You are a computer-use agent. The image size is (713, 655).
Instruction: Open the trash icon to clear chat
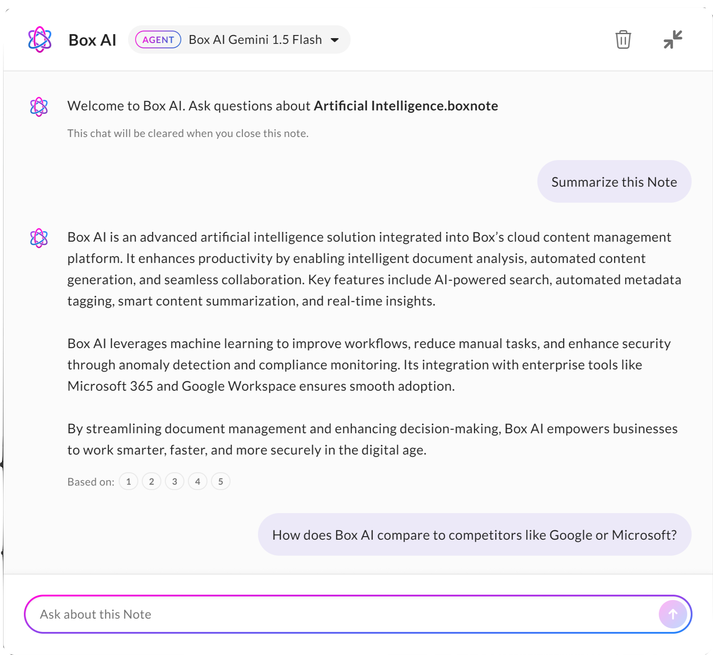(623, 39)
